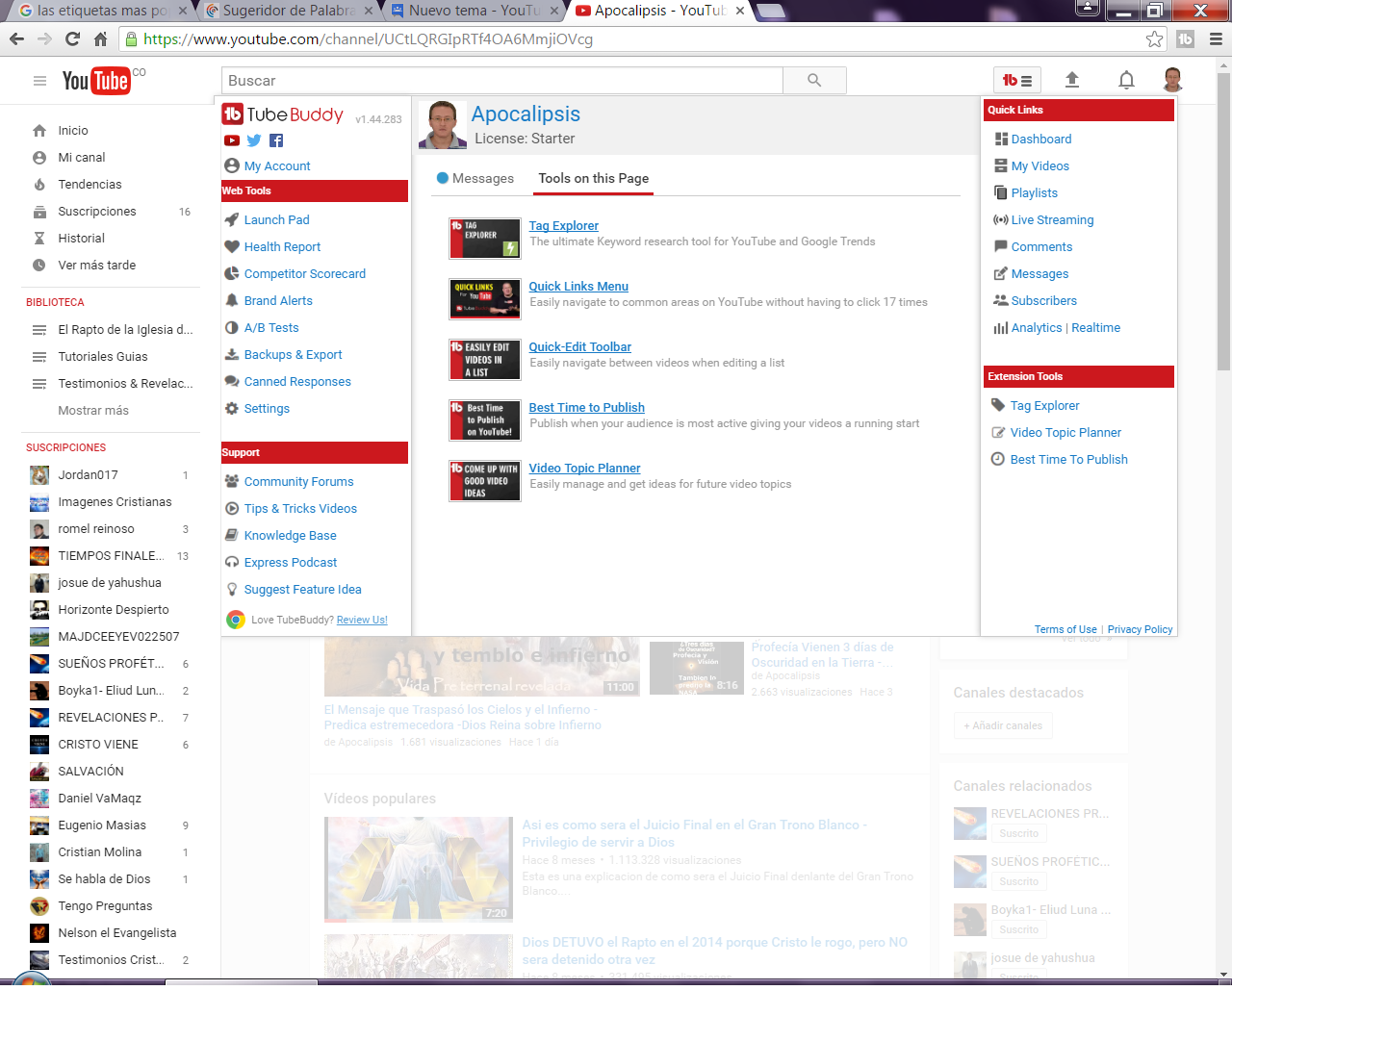Go to the browser home page
This screenshot has height=1041, width=1386.
tap(100, 38)
